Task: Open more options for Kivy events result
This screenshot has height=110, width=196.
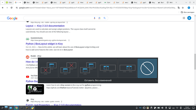Action: 62,102
